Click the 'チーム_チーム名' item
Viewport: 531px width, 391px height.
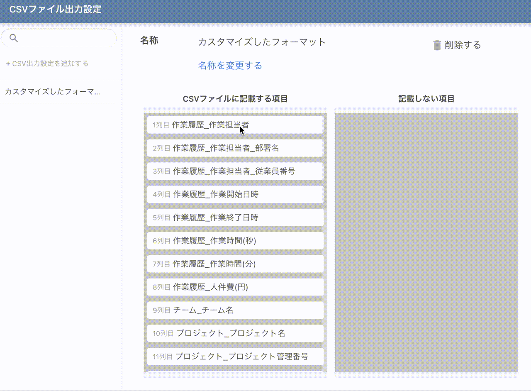(235, 310)
